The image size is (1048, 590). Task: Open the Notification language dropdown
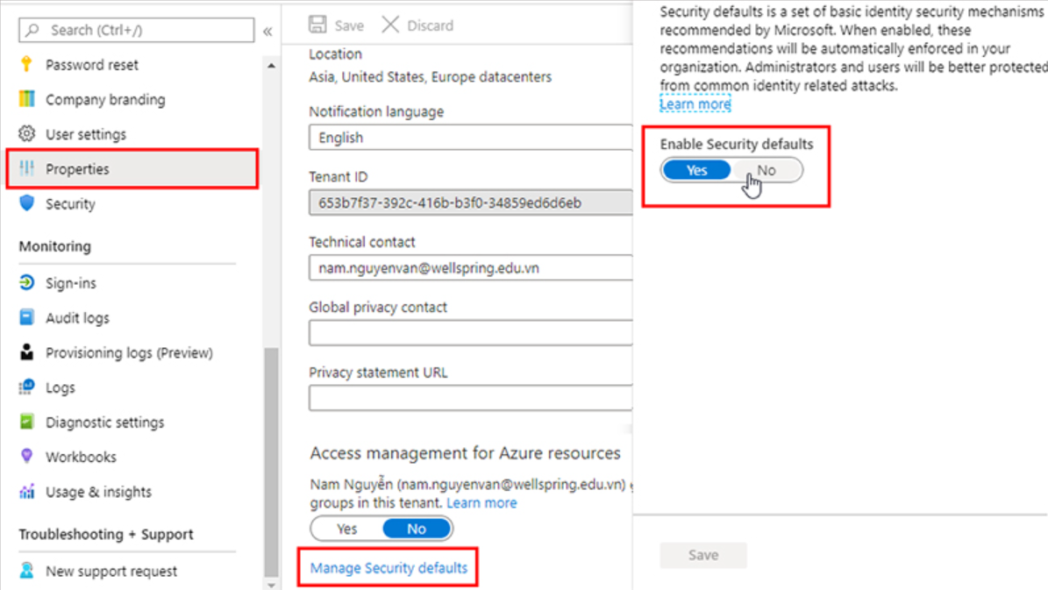tap(471, 138)
